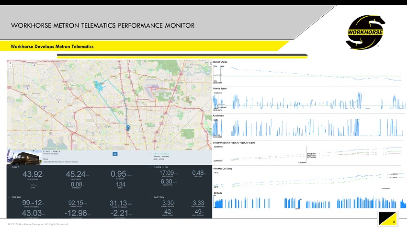Close the charts panel with the X
Screen dimensions: 407x229
[x=211, y=63]
